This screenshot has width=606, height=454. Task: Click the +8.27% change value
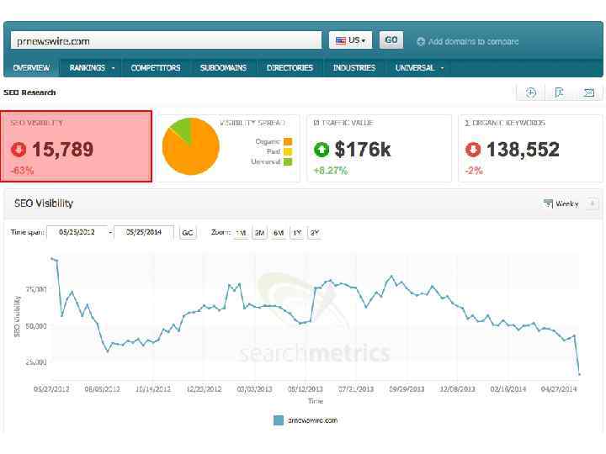tap(331, 170)
